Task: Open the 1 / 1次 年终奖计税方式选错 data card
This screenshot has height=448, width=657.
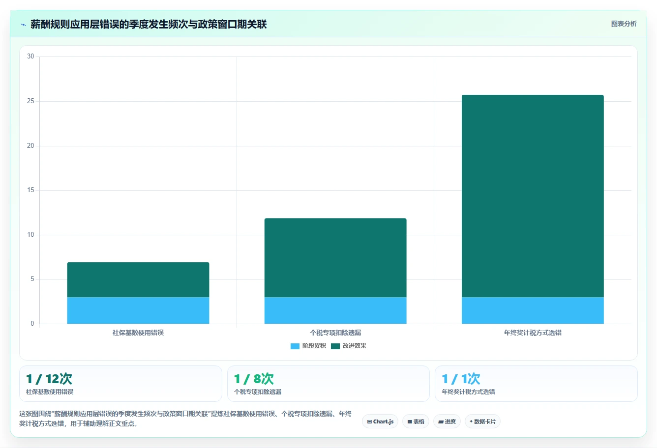Action: pyautogui.click(x=536, y=384)
